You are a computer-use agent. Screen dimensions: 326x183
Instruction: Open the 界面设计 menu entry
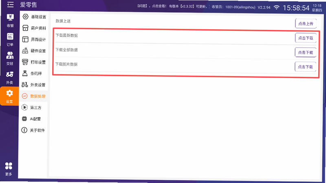(x=34, y=39)
